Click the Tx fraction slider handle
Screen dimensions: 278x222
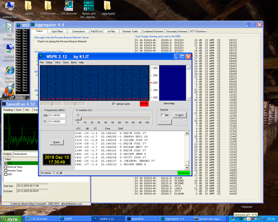(x=78, y=119)
